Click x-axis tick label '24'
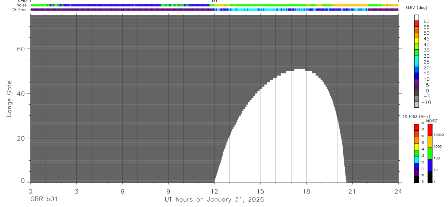The width and height of the screenshot is (448, 207). coord(398,191)
